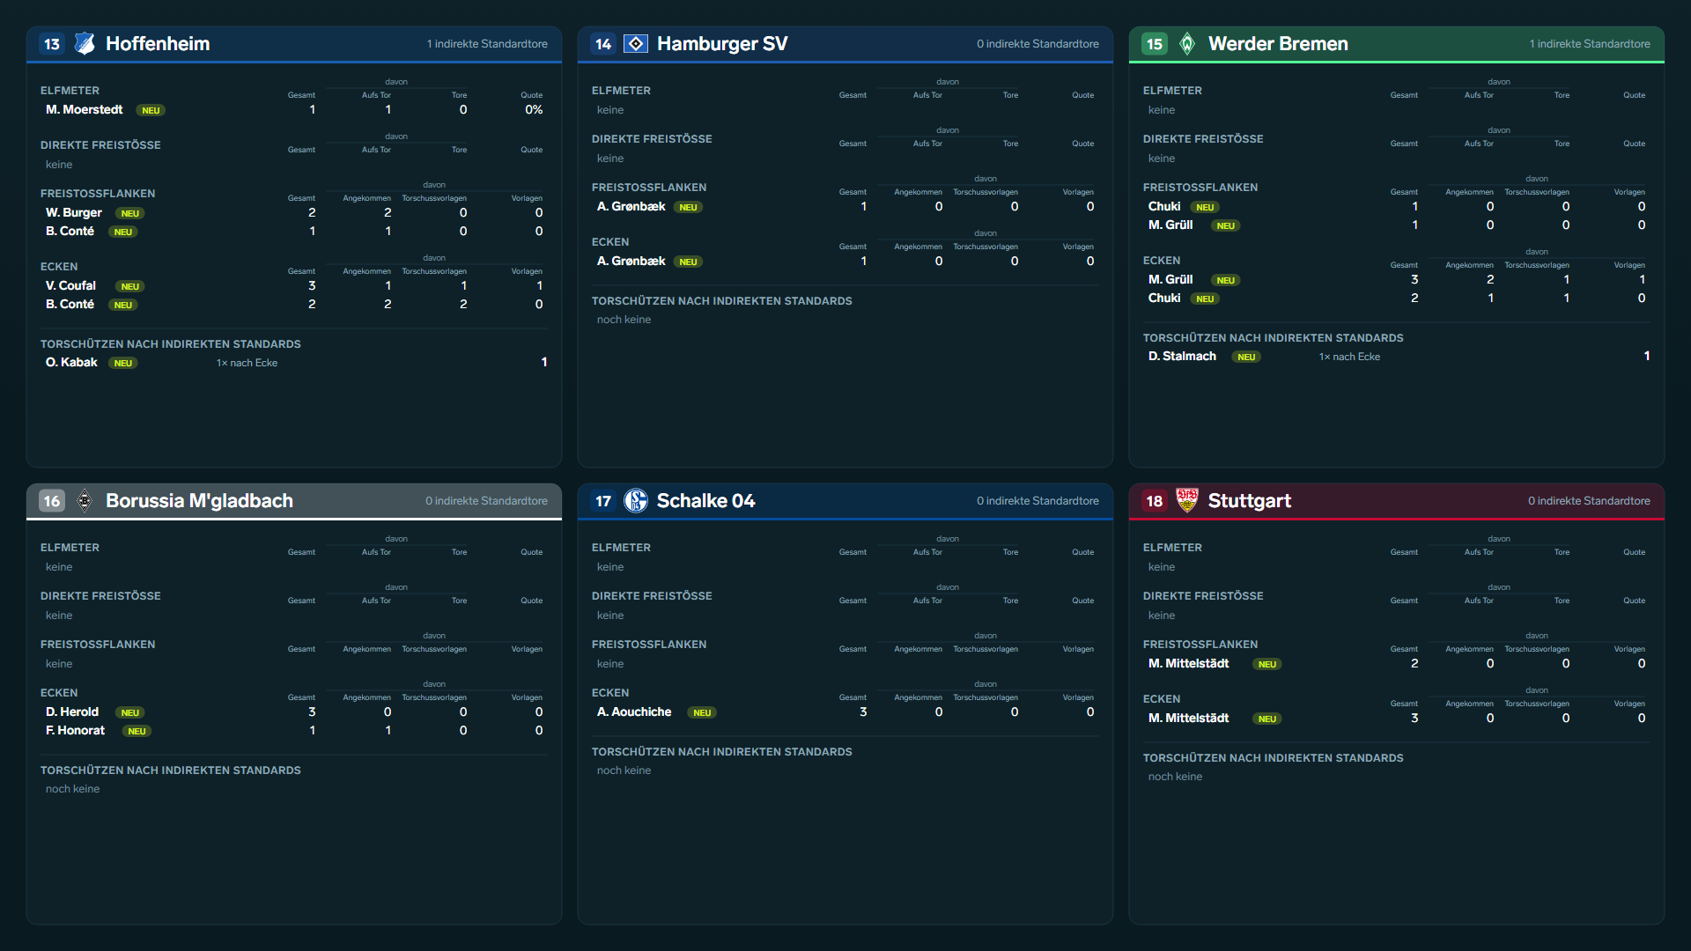Select B. Conté under Hoffenheim Ecken

click(x=70, y=305)
